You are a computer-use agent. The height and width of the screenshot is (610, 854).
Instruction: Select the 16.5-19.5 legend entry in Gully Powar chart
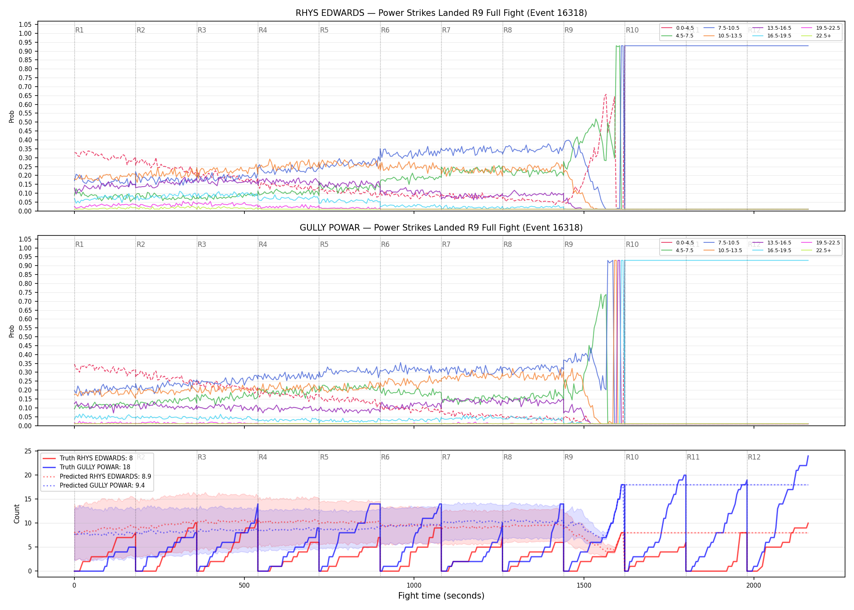(772, 251)
